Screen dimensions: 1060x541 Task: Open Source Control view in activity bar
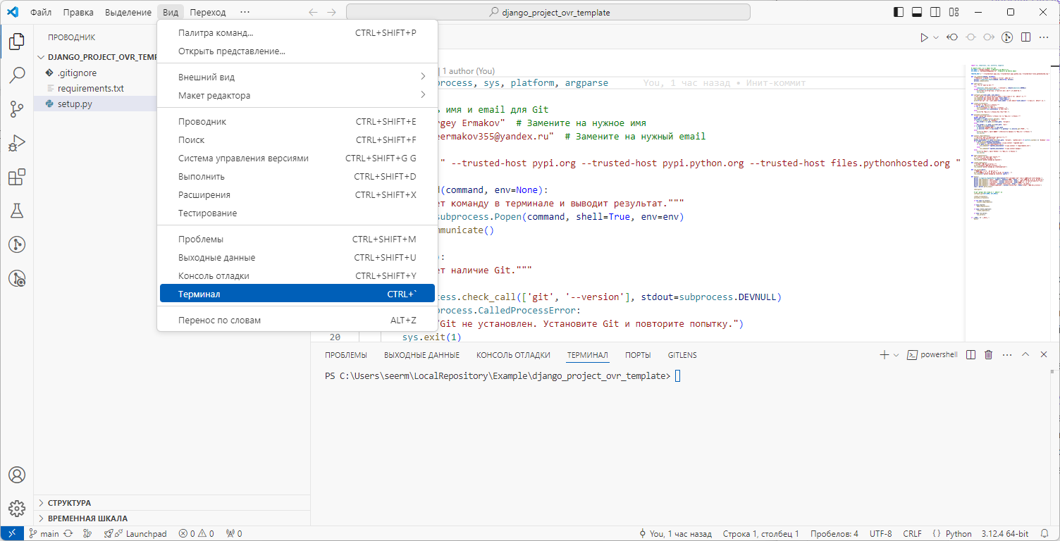(x=17, y=109)
